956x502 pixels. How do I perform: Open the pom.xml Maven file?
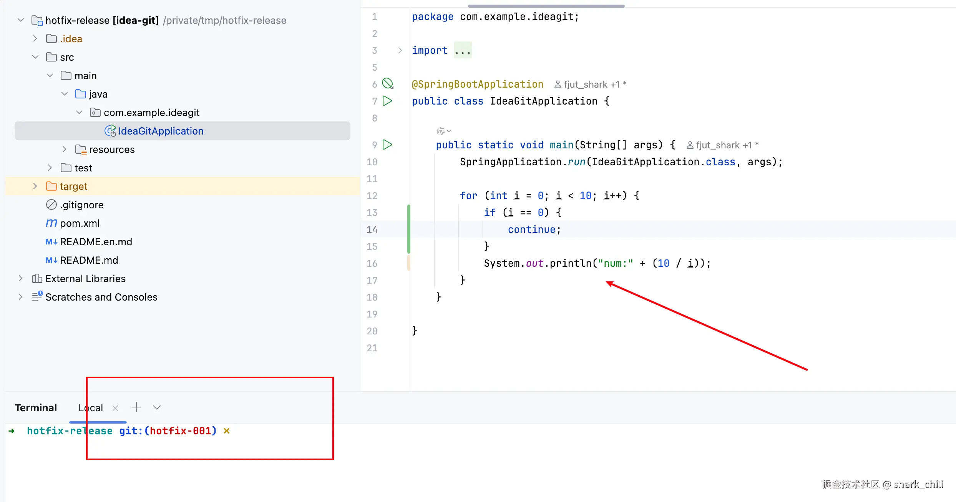pos(80,223)
